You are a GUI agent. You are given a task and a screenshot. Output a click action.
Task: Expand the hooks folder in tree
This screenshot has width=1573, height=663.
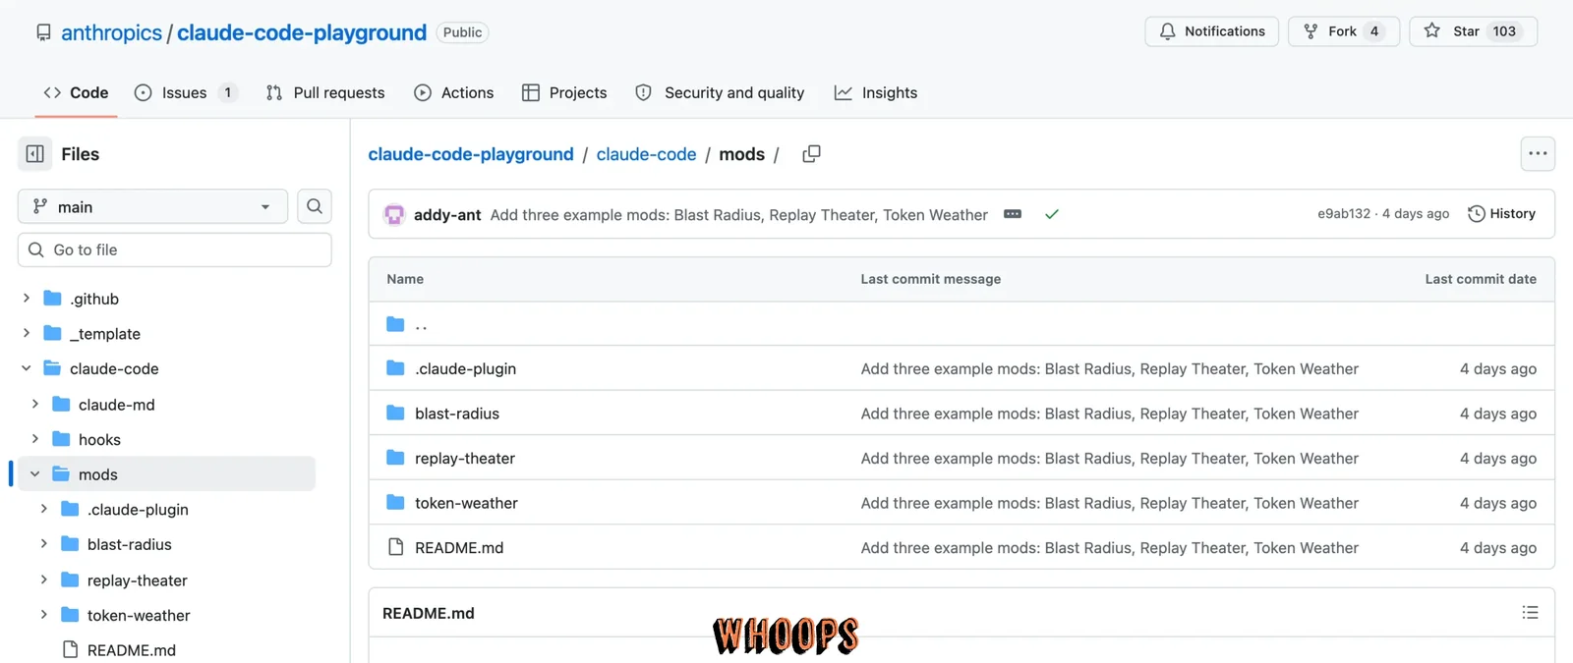pos(35,439)
